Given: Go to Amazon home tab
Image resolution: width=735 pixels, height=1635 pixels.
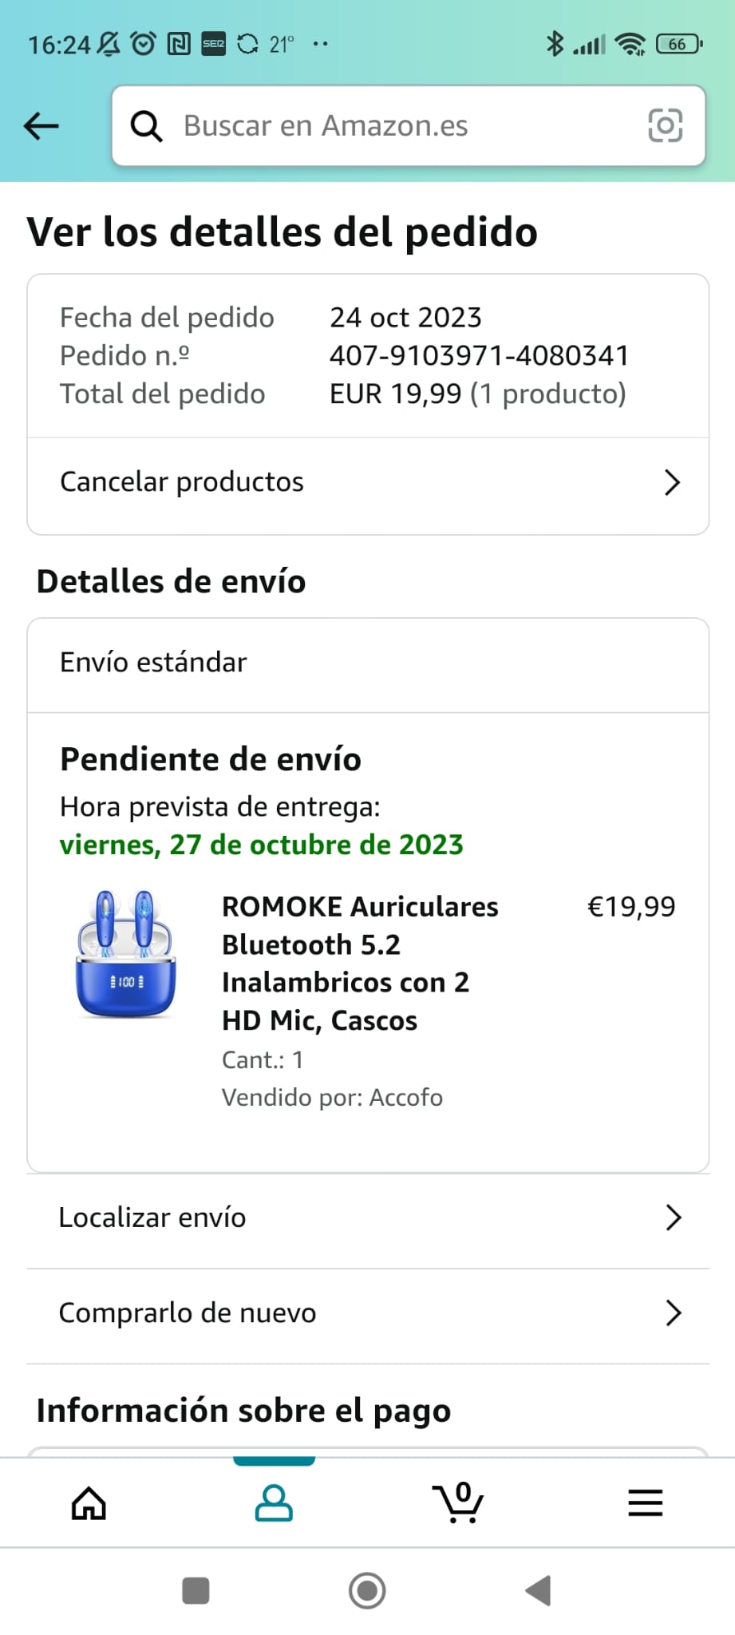Looking at the screenshot, I should click(89, 1504).
